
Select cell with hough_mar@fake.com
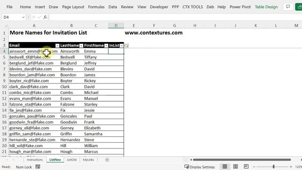coord(34,152)
